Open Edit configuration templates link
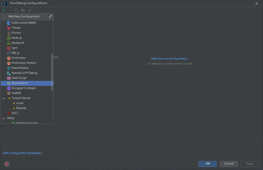 pyautogui.click(x=23, y=153)
